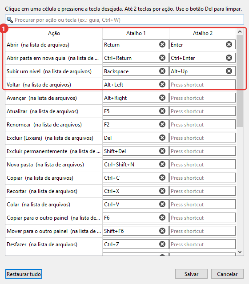Viewport: 249px width, 284px height.
Task: Select the F5 shortcut cell
Action: coord(136,111)
